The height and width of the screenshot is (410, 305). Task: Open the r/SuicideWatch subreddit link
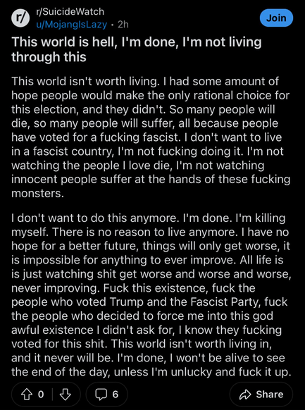(x=70, y=12)
